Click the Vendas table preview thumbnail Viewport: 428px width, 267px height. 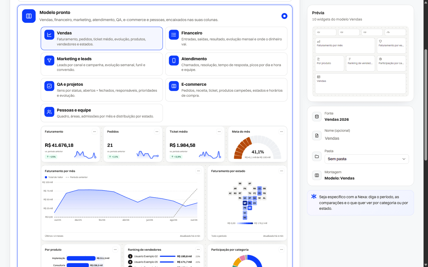[361, 83]
